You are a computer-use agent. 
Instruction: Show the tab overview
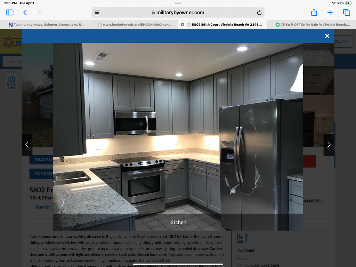click(x=347, y=13)
